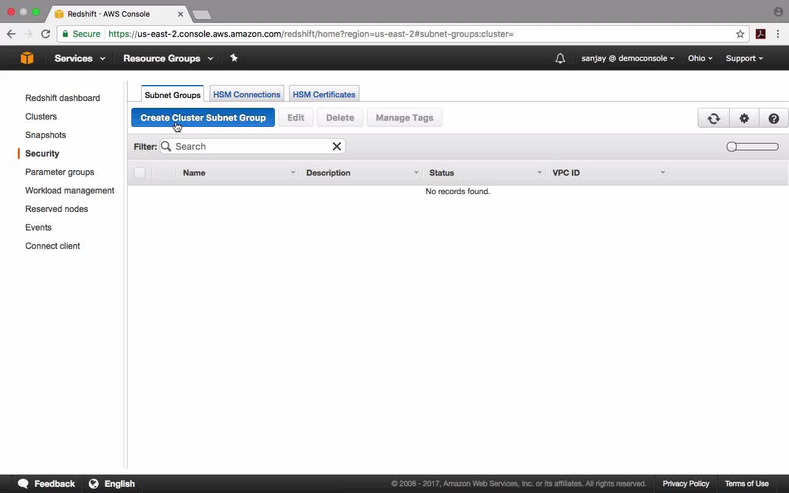Click Create Cluster Subnet Group button
Screen dimensions: 789x493
(x=203, y=118)
